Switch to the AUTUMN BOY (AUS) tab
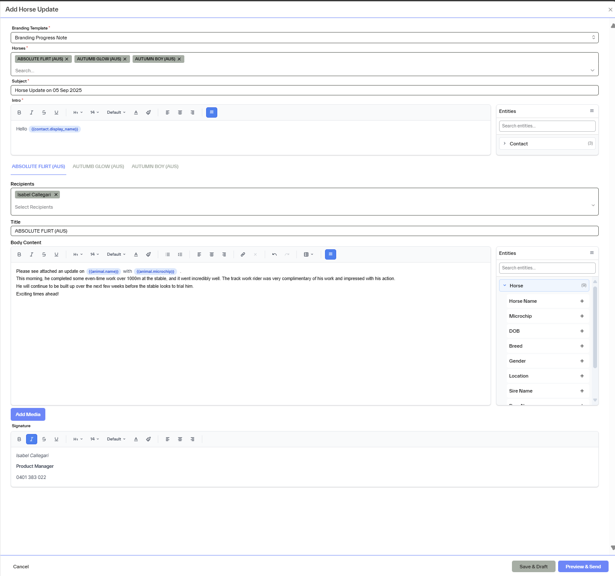 155,166
